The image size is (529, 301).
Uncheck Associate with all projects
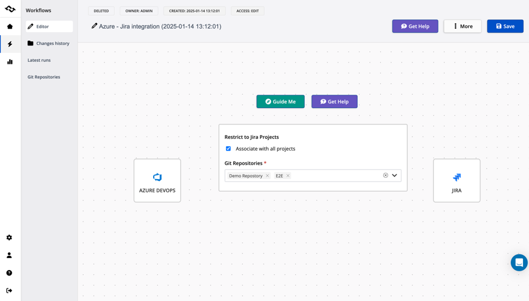[x=228, y=149]
